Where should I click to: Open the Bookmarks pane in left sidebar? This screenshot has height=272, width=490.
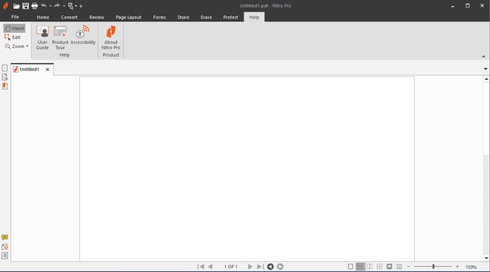click(x=5, y=86)
